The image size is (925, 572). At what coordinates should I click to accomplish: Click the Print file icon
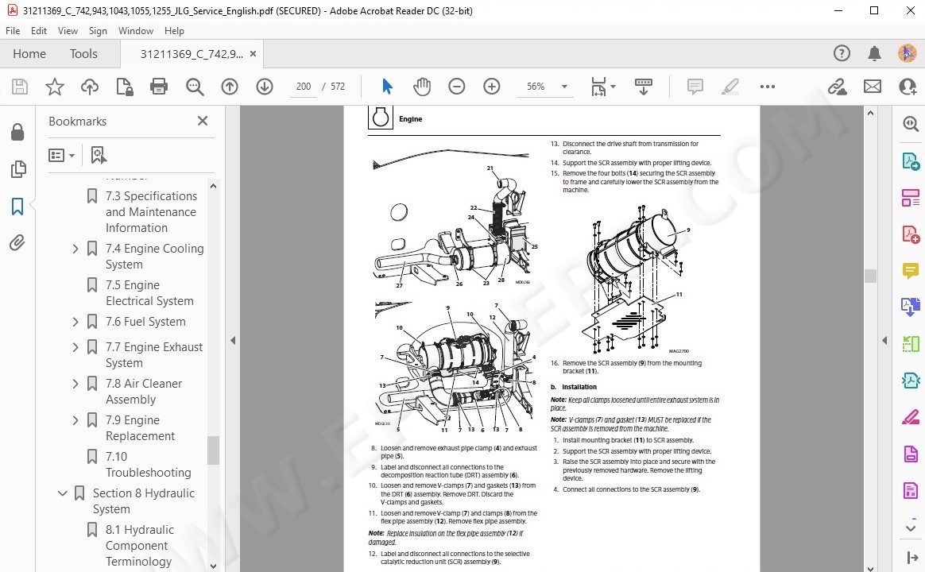pos(159,87)
